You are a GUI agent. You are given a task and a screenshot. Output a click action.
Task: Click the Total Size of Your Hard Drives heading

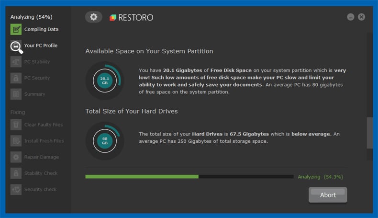pyautogui.click(x=132, y=111)
